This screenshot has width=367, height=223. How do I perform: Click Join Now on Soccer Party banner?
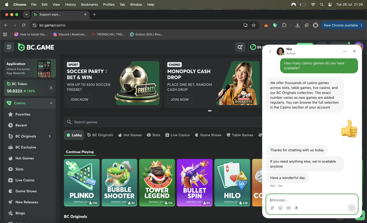(79, 99)
